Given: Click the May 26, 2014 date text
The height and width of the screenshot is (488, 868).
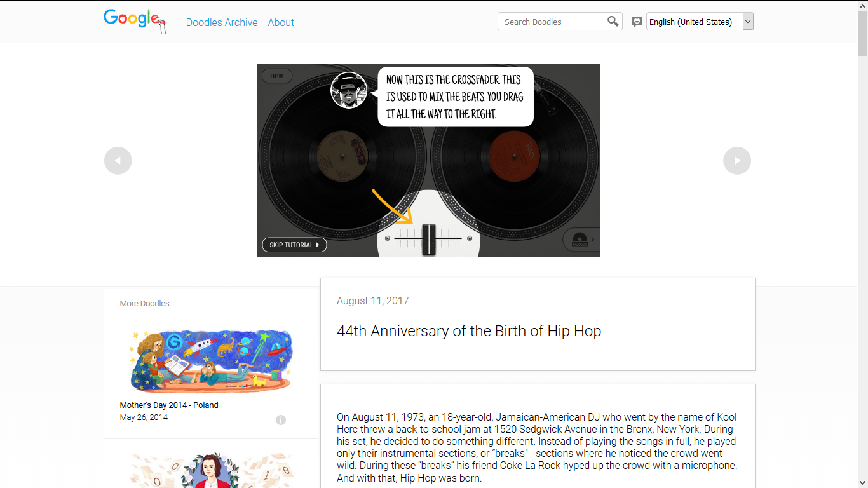Looking at the screenshot, I should (144, 417).
